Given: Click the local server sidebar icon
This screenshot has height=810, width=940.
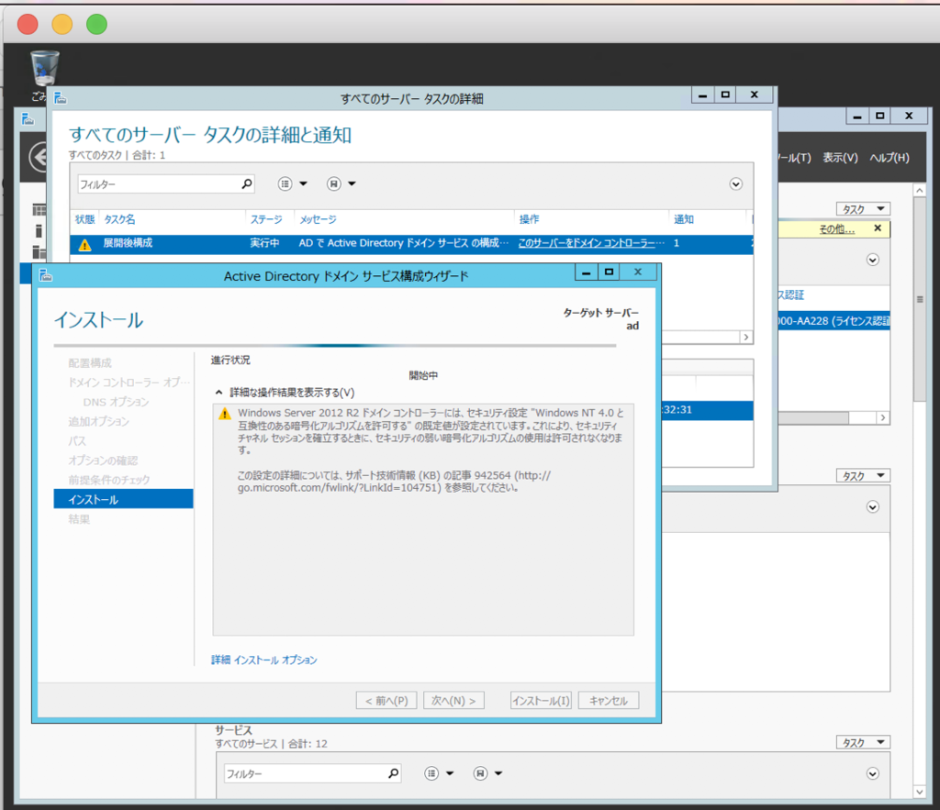Looking at the screenshot, I should point(39,230).
